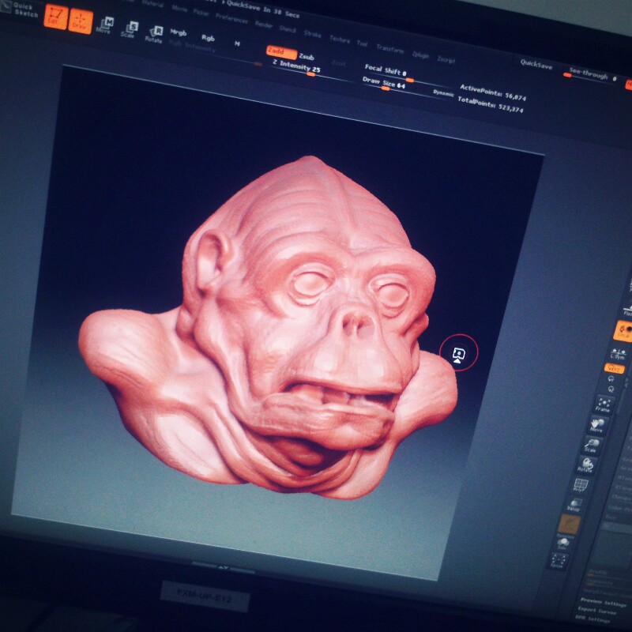The width and height of the screenshot is (632, 632).
Task: Select the Move view icon in right shelf
Action: (x=597, y=425)
